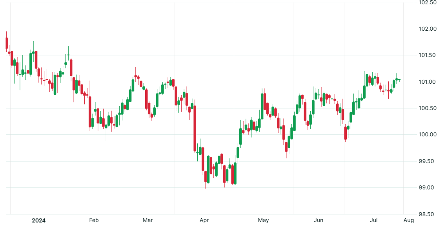Click the 2024 label on the time axis
This screenshot has height=235, width=446.
(38, 220)
